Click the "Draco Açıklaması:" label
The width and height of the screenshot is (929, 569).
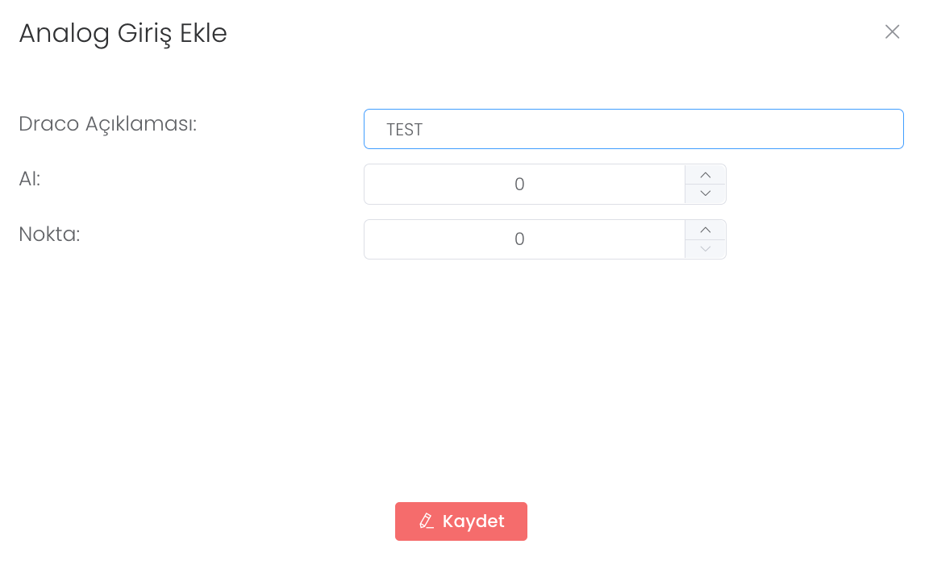tap(108, 124)
